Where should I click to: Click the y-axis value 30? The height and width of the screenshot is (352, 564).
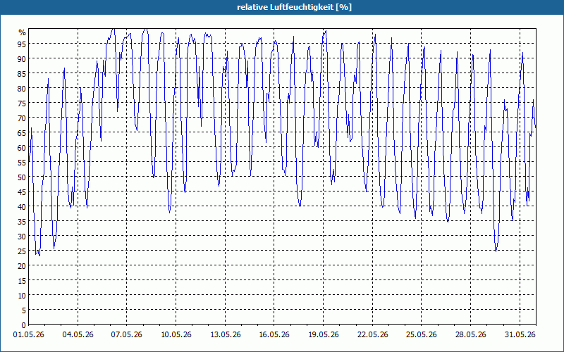click(22, 237)
